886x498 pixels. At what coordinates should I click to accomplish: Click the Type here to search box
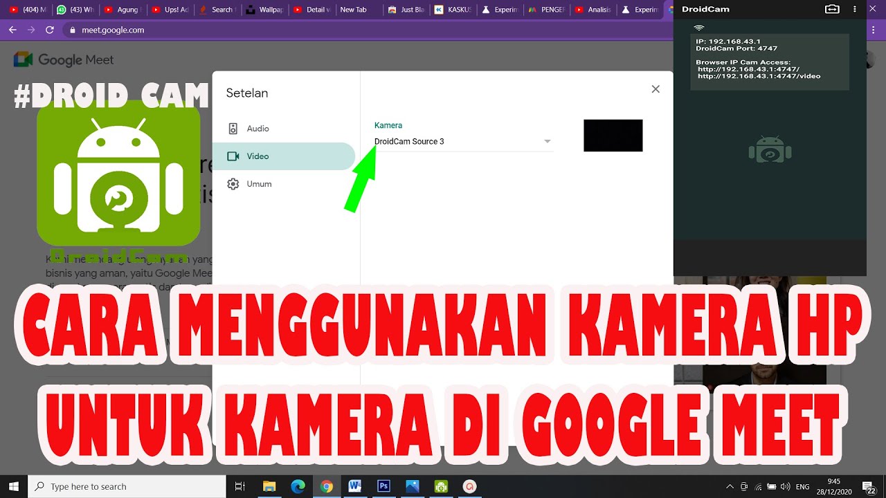pyautogui.click(x=127, y=486)
